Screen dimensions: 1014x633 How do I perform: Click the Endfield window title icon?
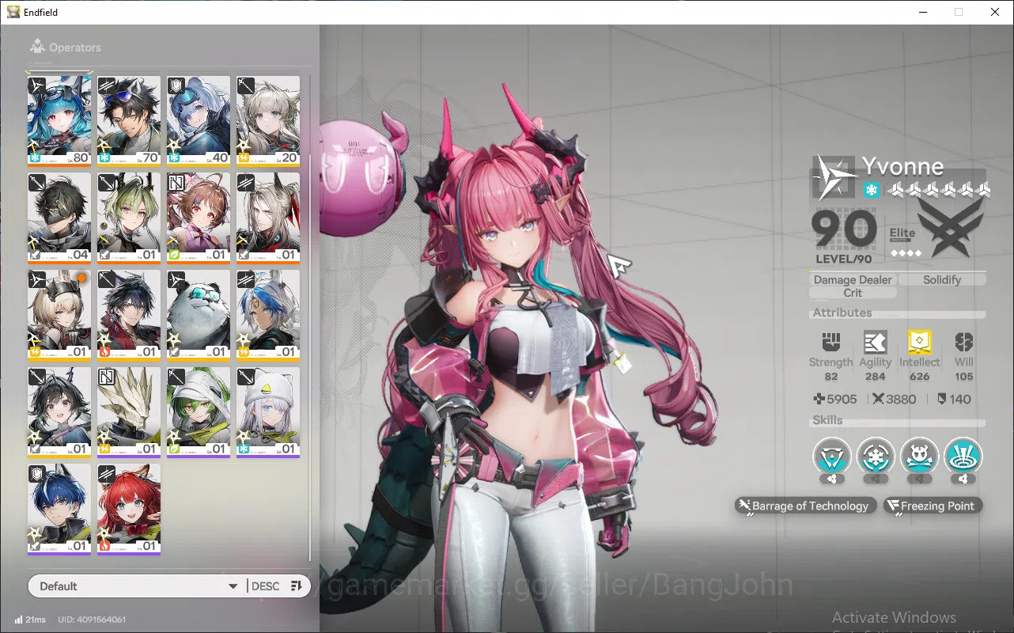(13, 12)
